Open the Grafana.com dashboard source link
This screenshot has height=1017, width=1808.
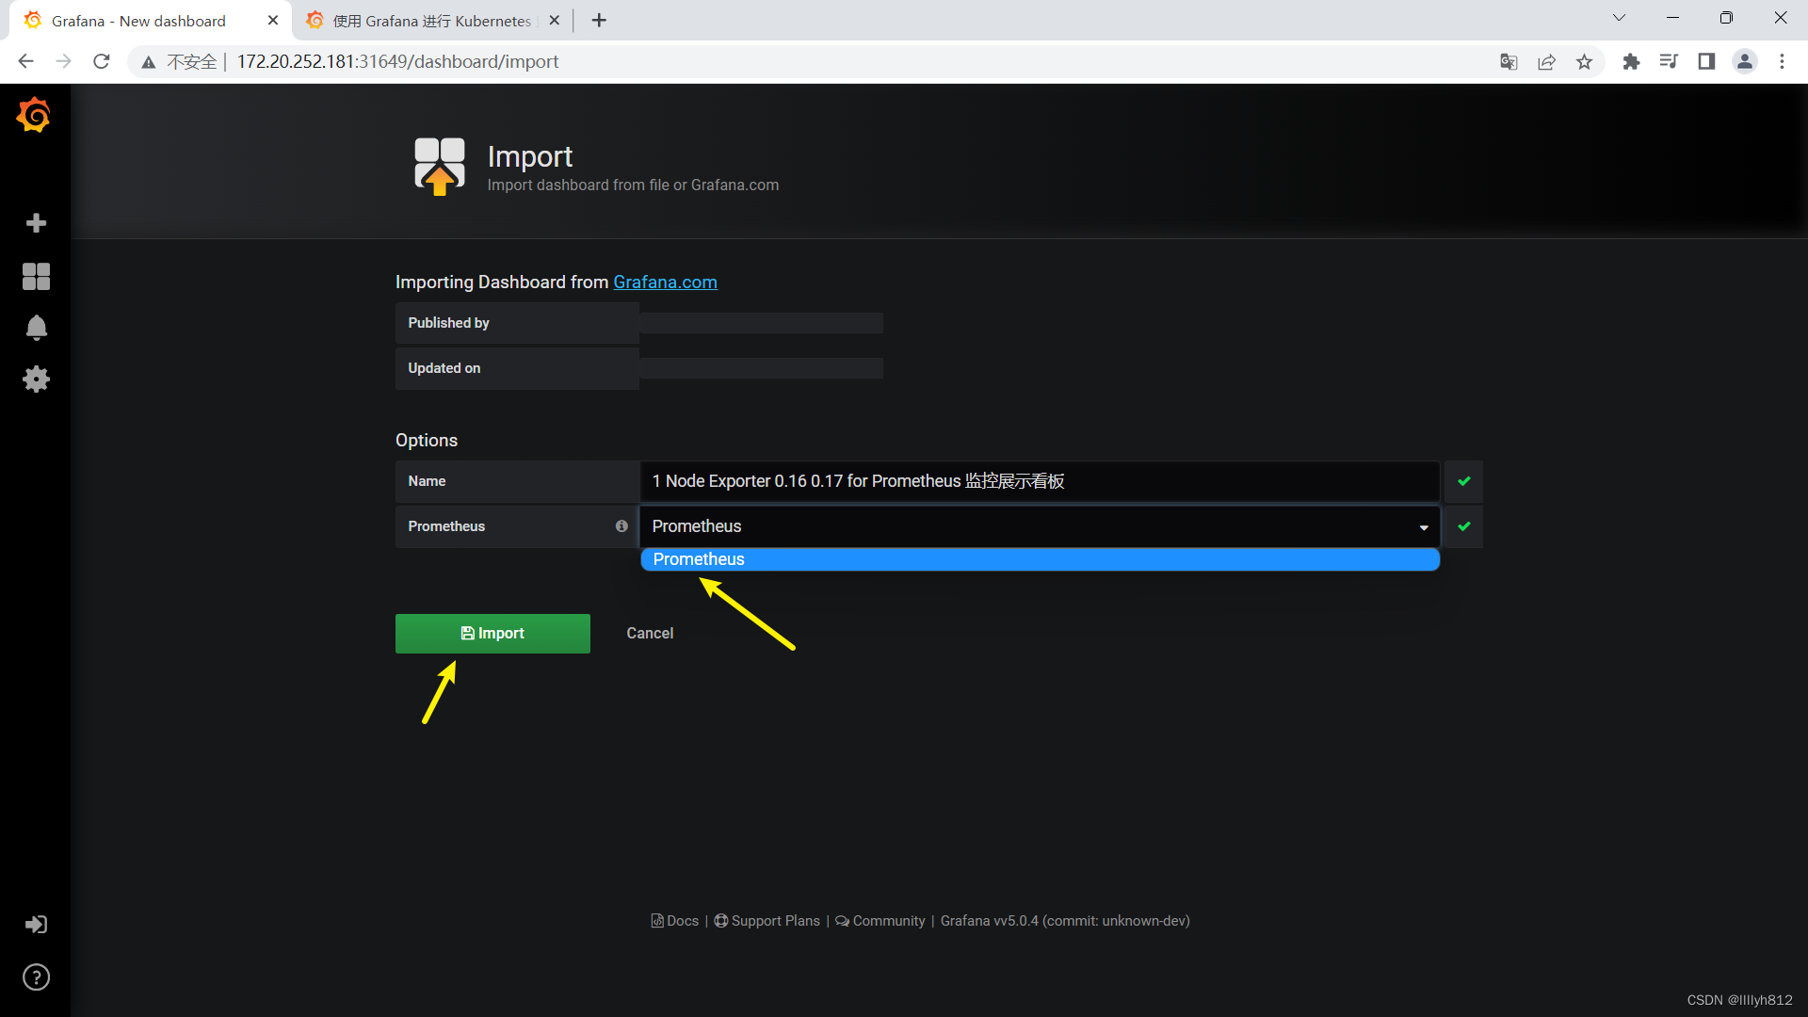click(664, 282)
